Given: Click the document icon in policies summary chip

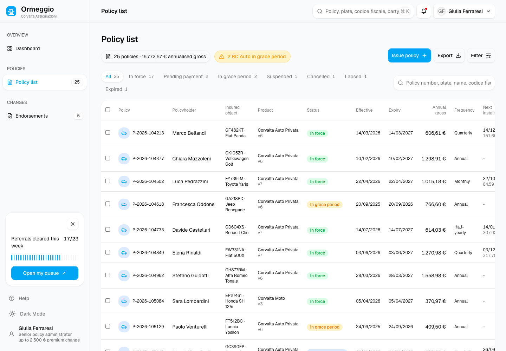Looking at the screenshot, I should (x=108, y=57).
